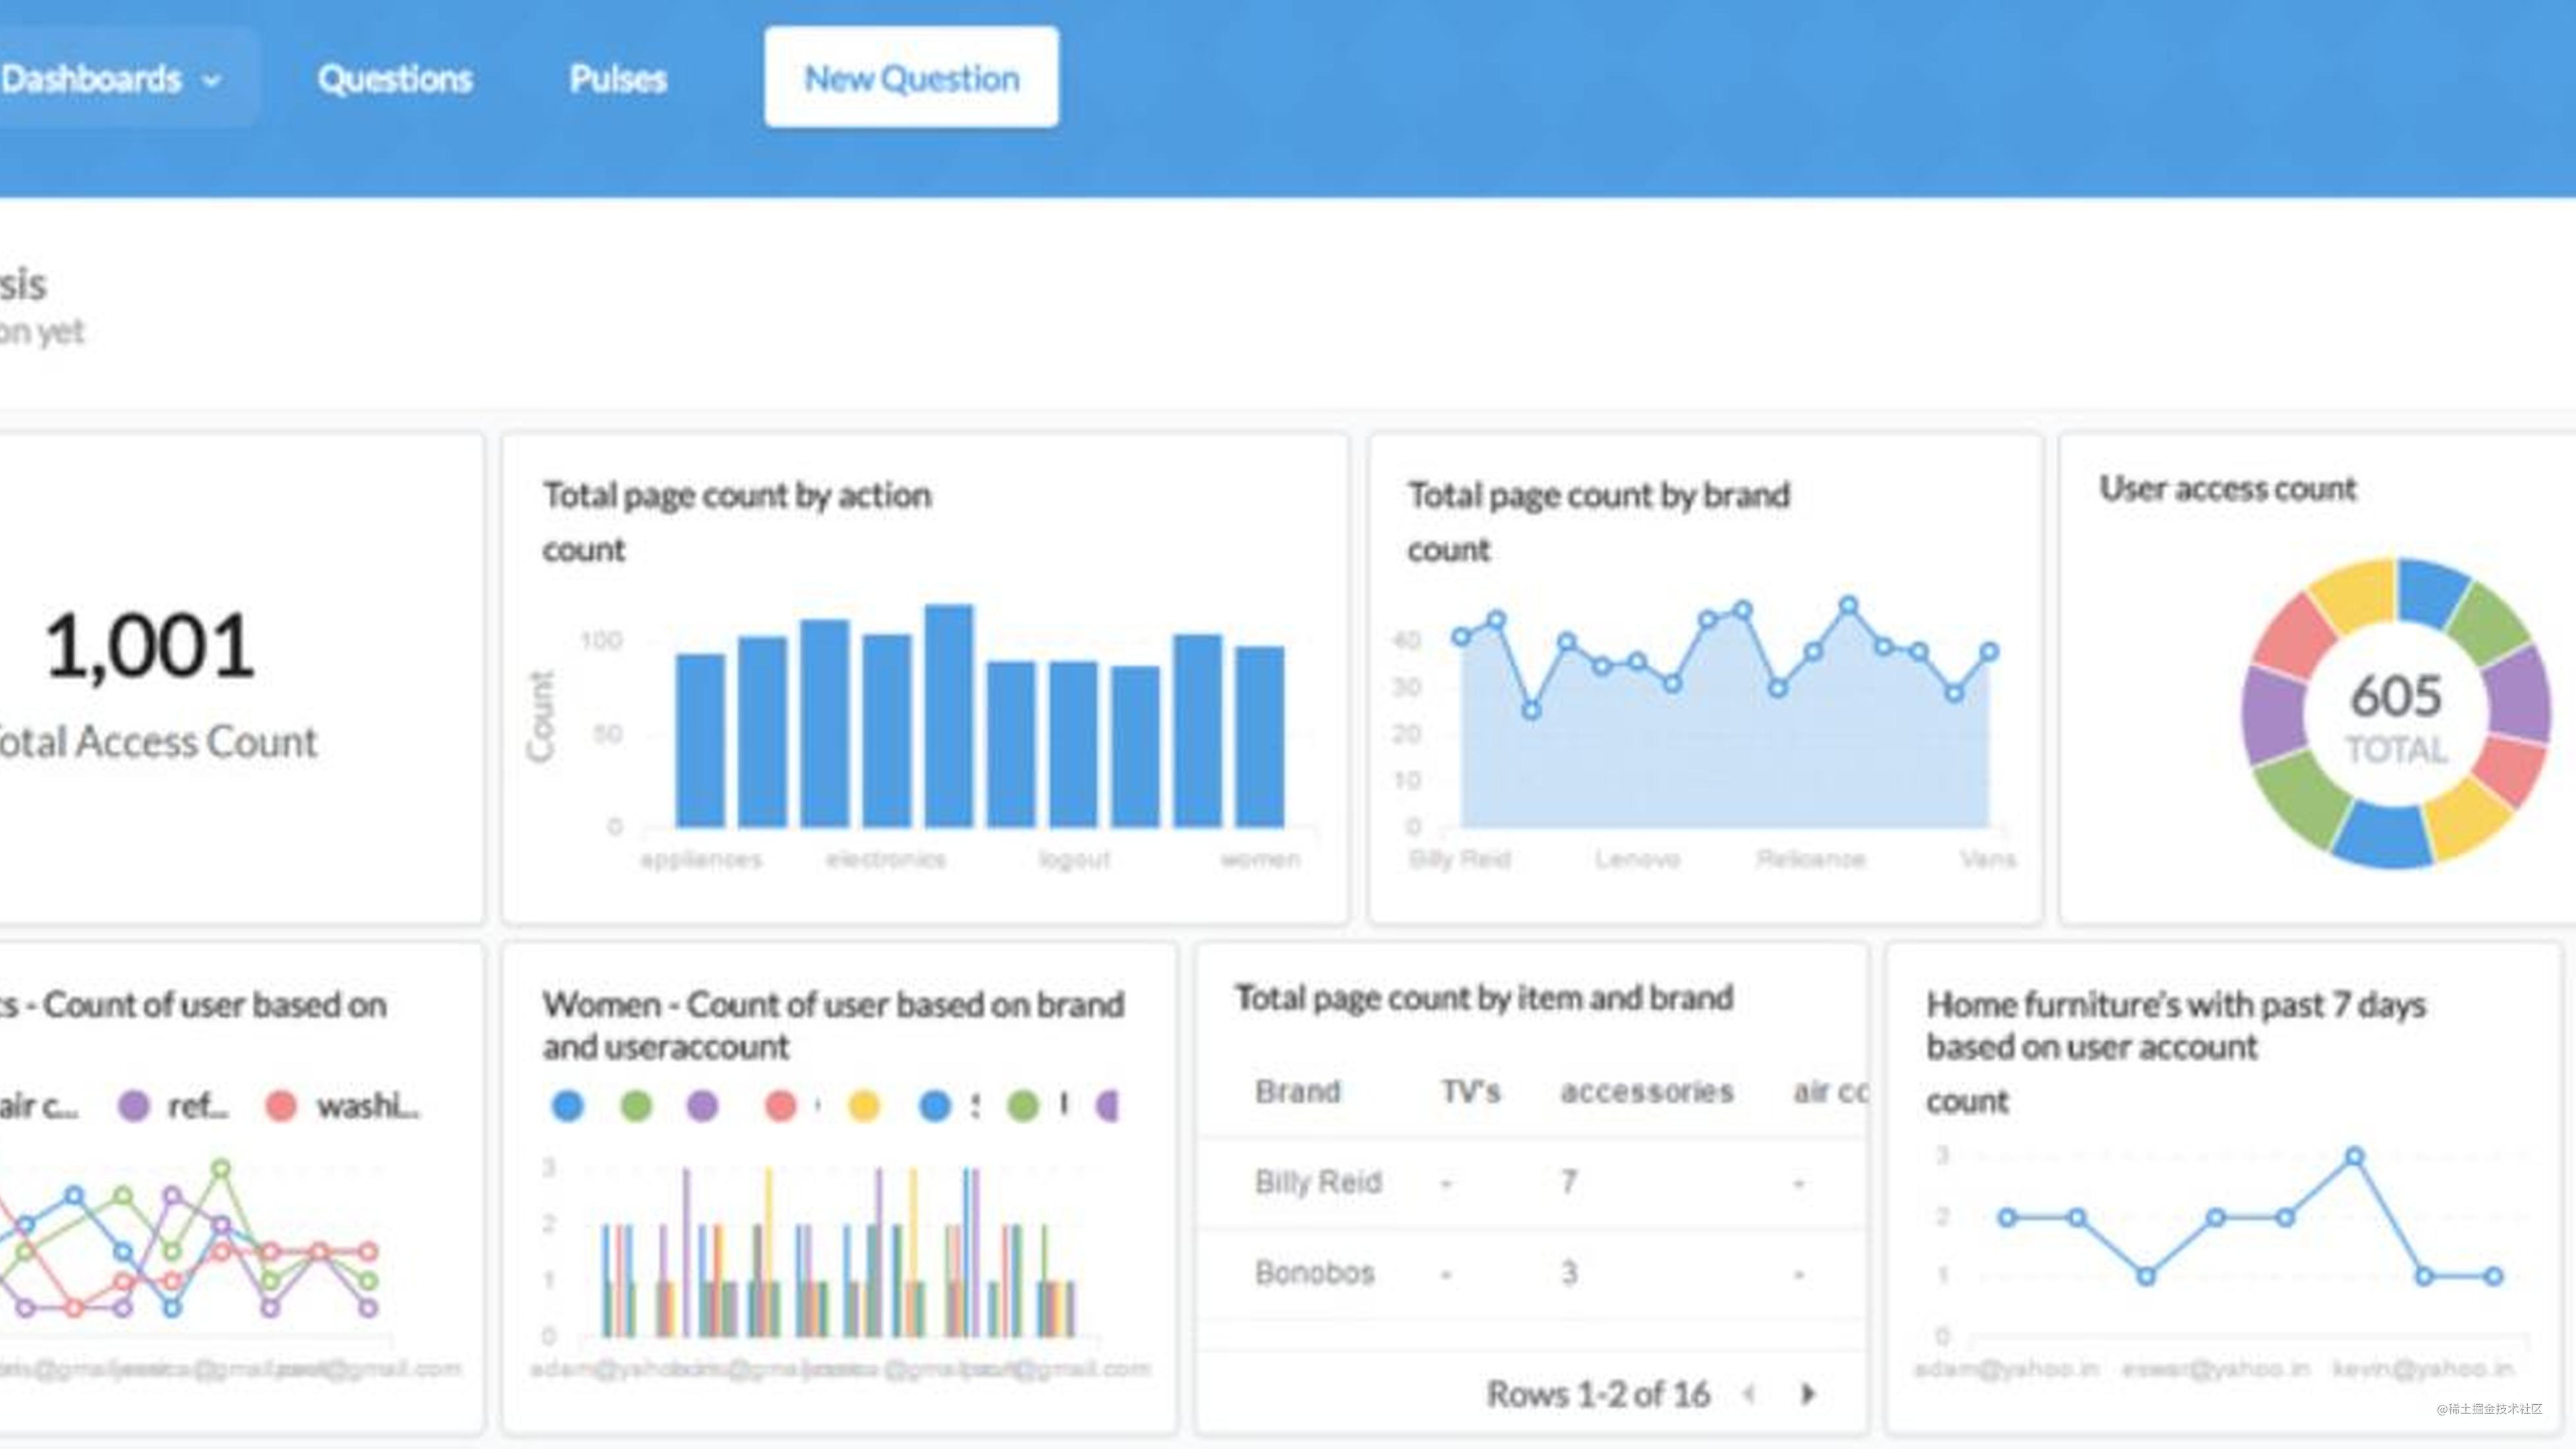The image size is (2576, 1449).
Task: Click the 1,001 Total Access Count number
Action: click(x=150, y=646)
